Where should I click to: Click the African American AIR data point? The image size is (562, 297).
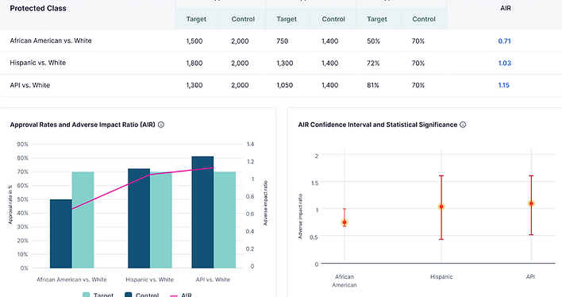[345, 222]
